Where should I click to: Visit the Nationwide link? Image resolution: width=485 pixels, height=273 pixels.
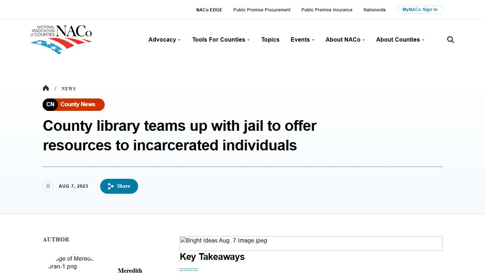(374, 10)
